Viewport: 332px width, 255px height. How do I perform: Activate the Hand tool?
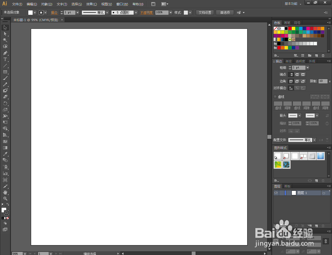click(x=5, y=192)
